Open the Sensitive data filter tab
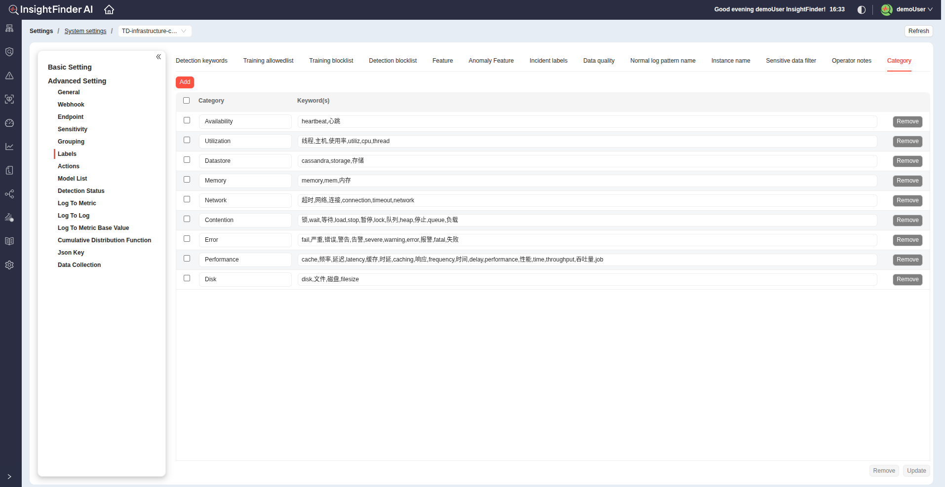The image size is (945, 487). pos(790,61)
